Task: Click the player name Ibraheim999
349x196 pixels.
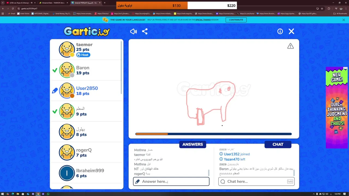Action: point(90,171)
